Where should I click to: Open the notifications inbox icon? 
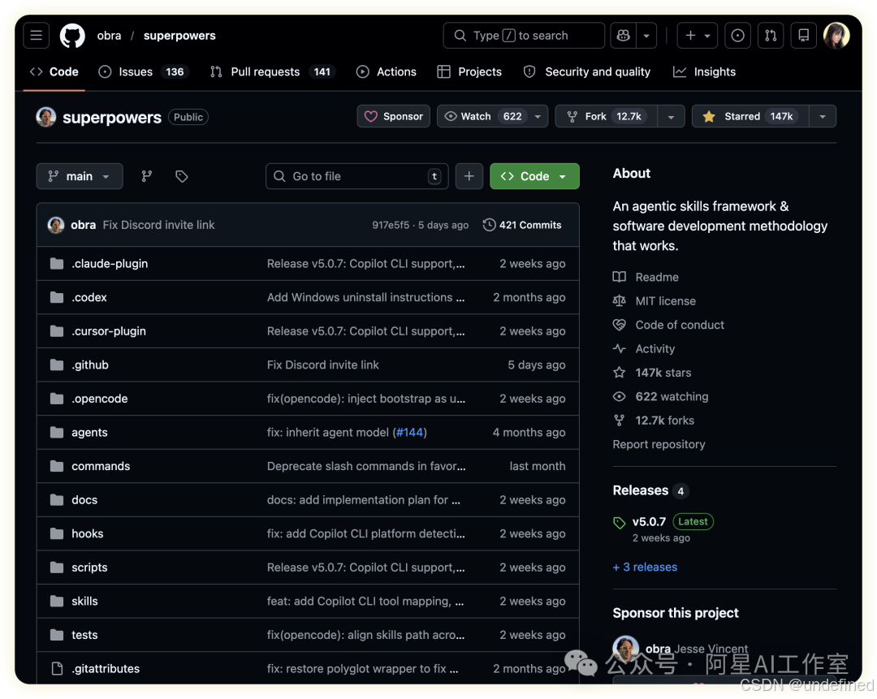point(804,36)
